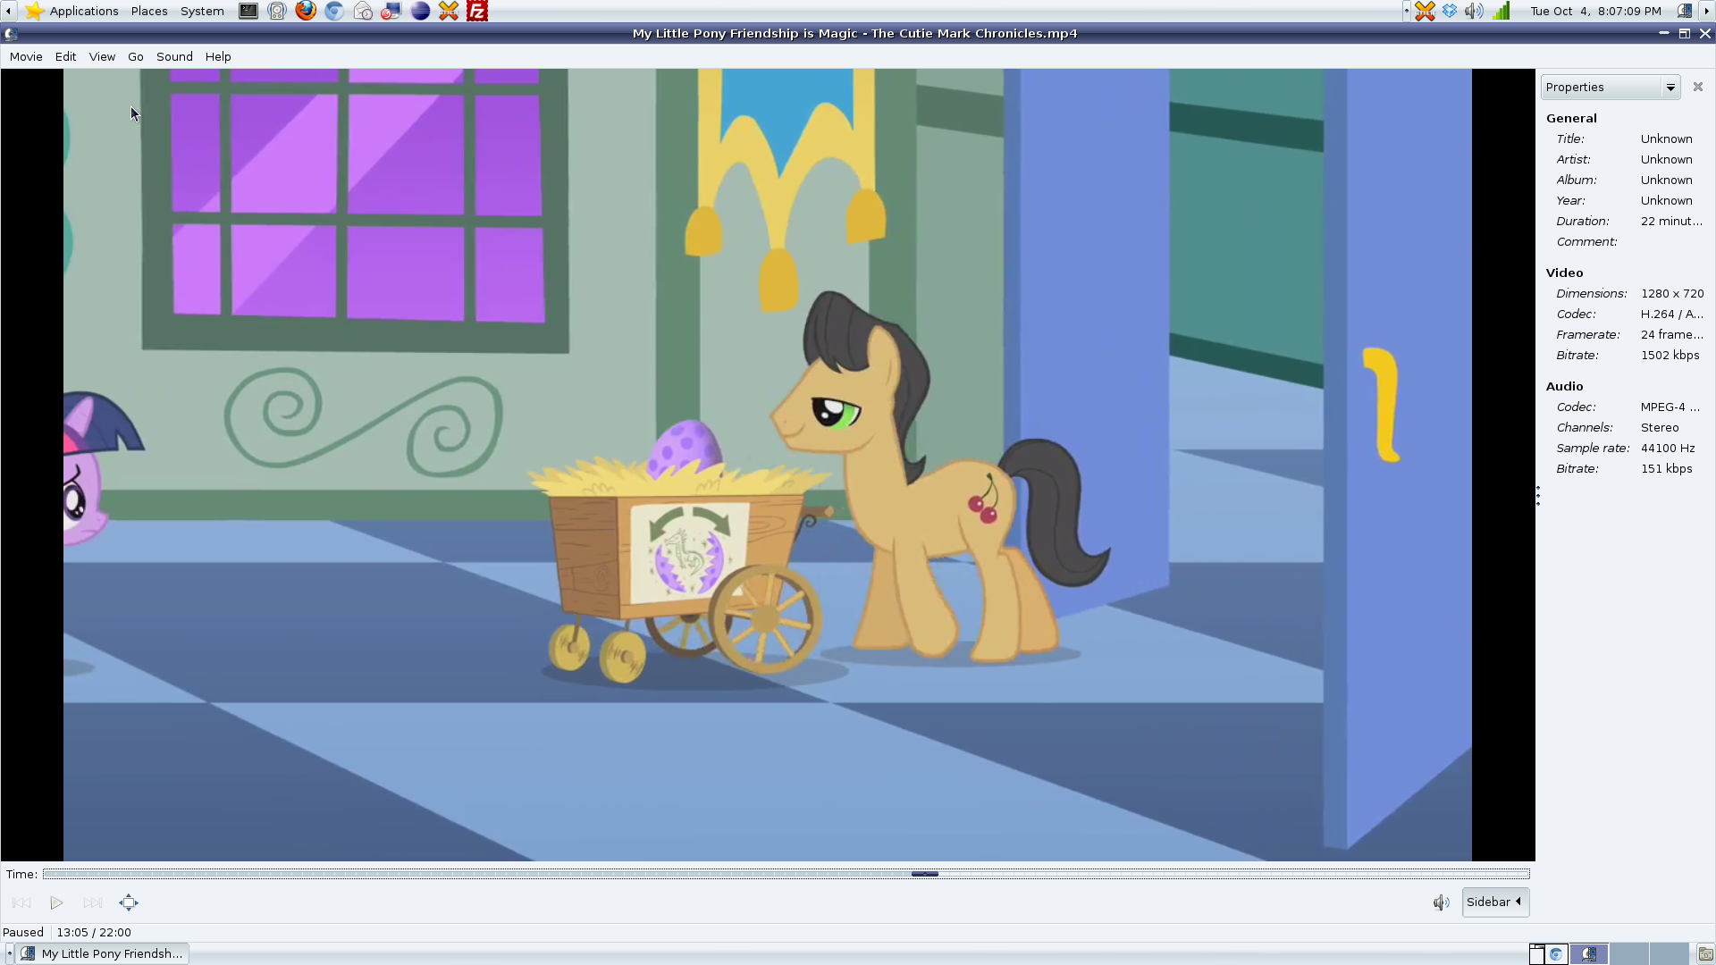The image size is (1716, 965).
Task: Click the bottom panel handle beside window list
Action: click(10, 953)
